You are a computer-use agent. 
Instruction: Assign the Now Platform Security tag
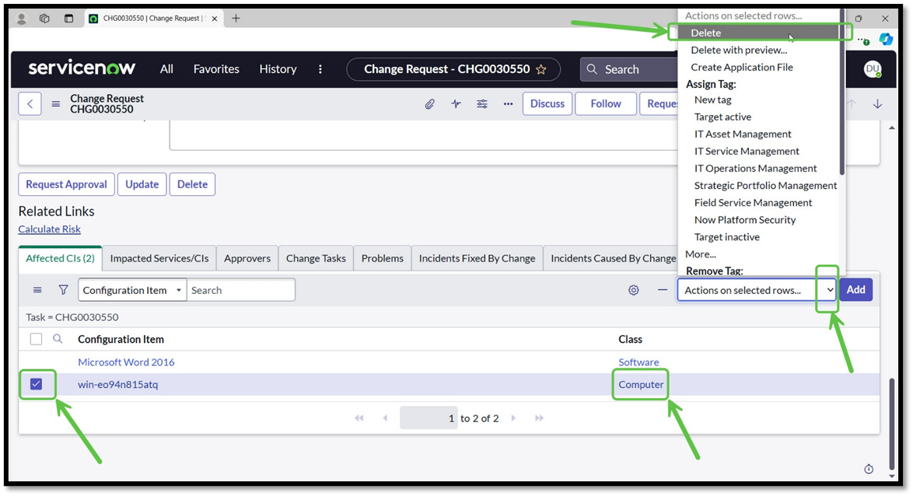(x=745, y=220)
